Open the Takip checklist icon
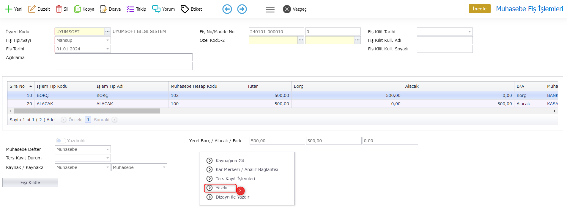 click(130, 9)
